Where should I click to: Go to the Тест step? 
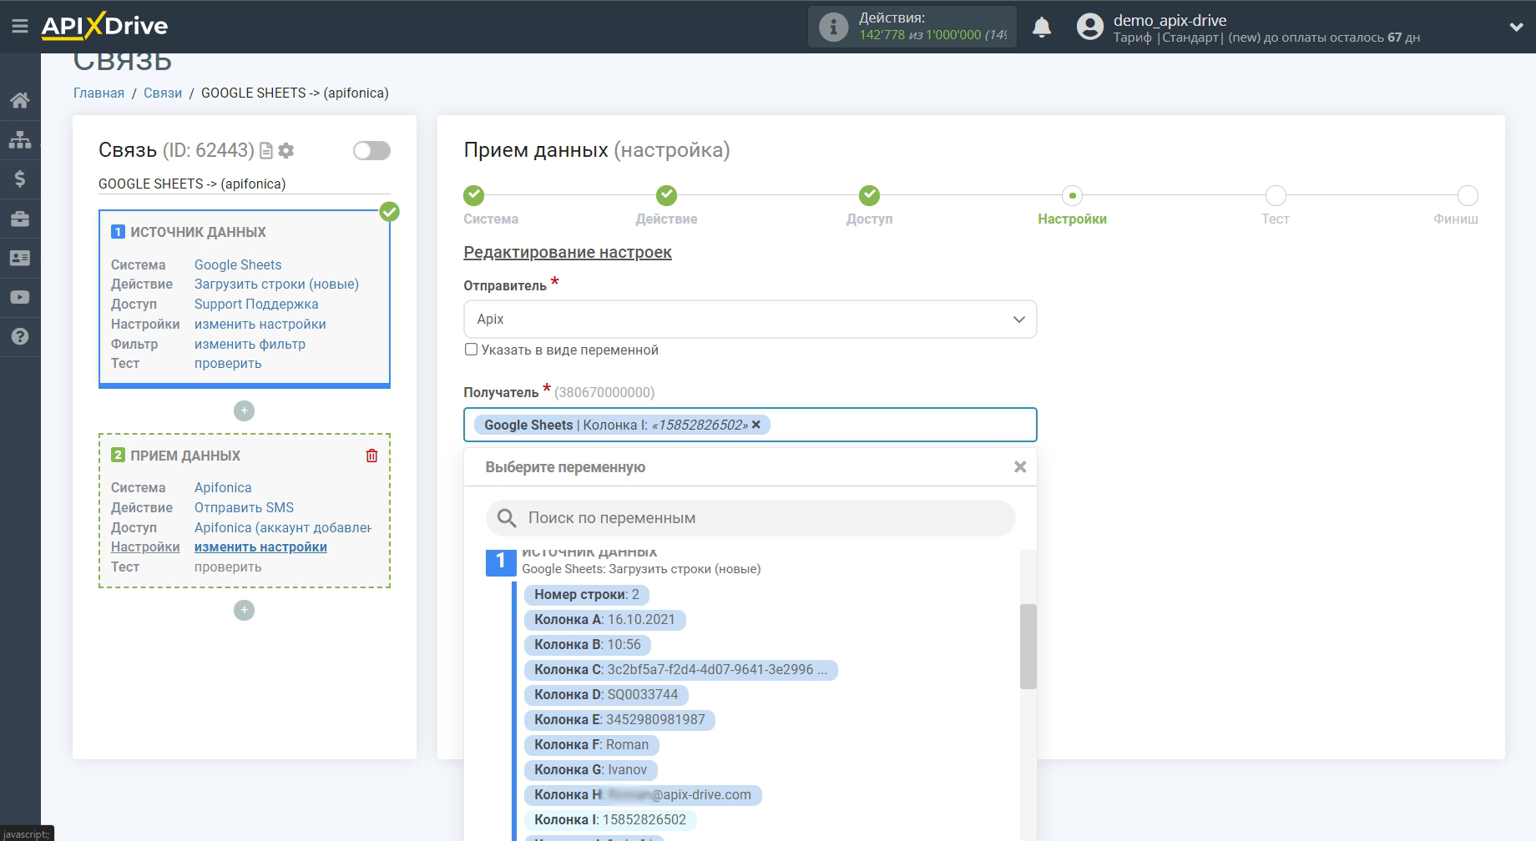click(1276, 195)
